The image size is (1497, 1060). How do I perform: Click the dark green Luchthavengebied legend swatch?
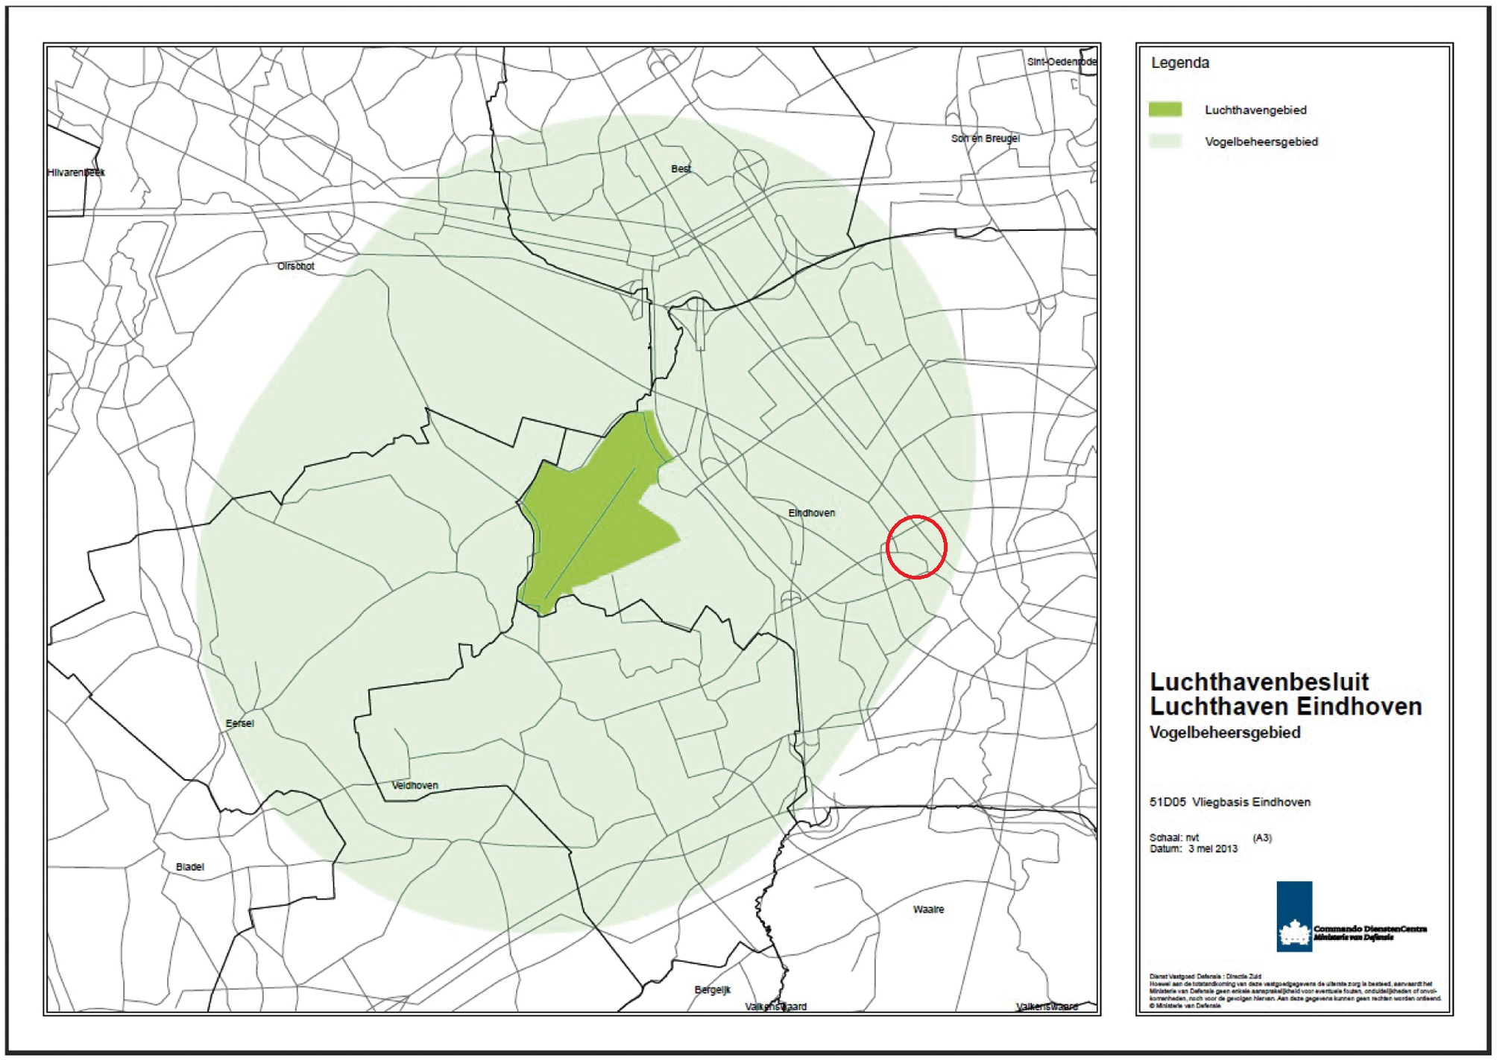[x=1165, y=110]
